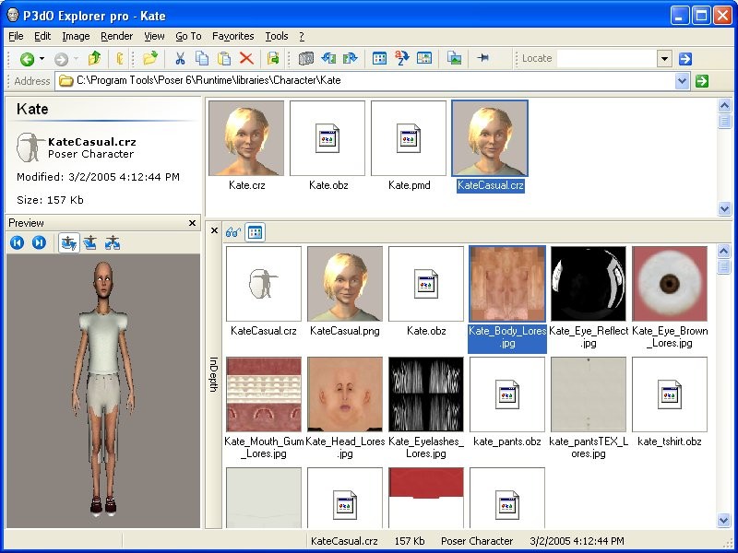Viewport: 738px width, 553px height.
Task: Expand the Address bar path dropdown
Action: (683, 81)
